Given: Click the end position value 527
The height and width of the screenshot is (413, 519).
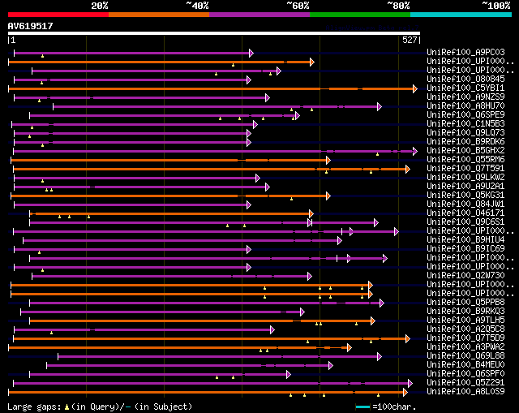Looking at the screenshot, I should pos(410,40).
